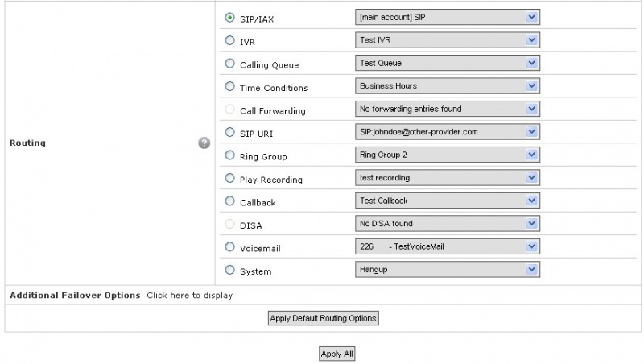Expand the Ring Group 2 dropdown
This screenshot has height=364, width=644.
click(448, 155)
